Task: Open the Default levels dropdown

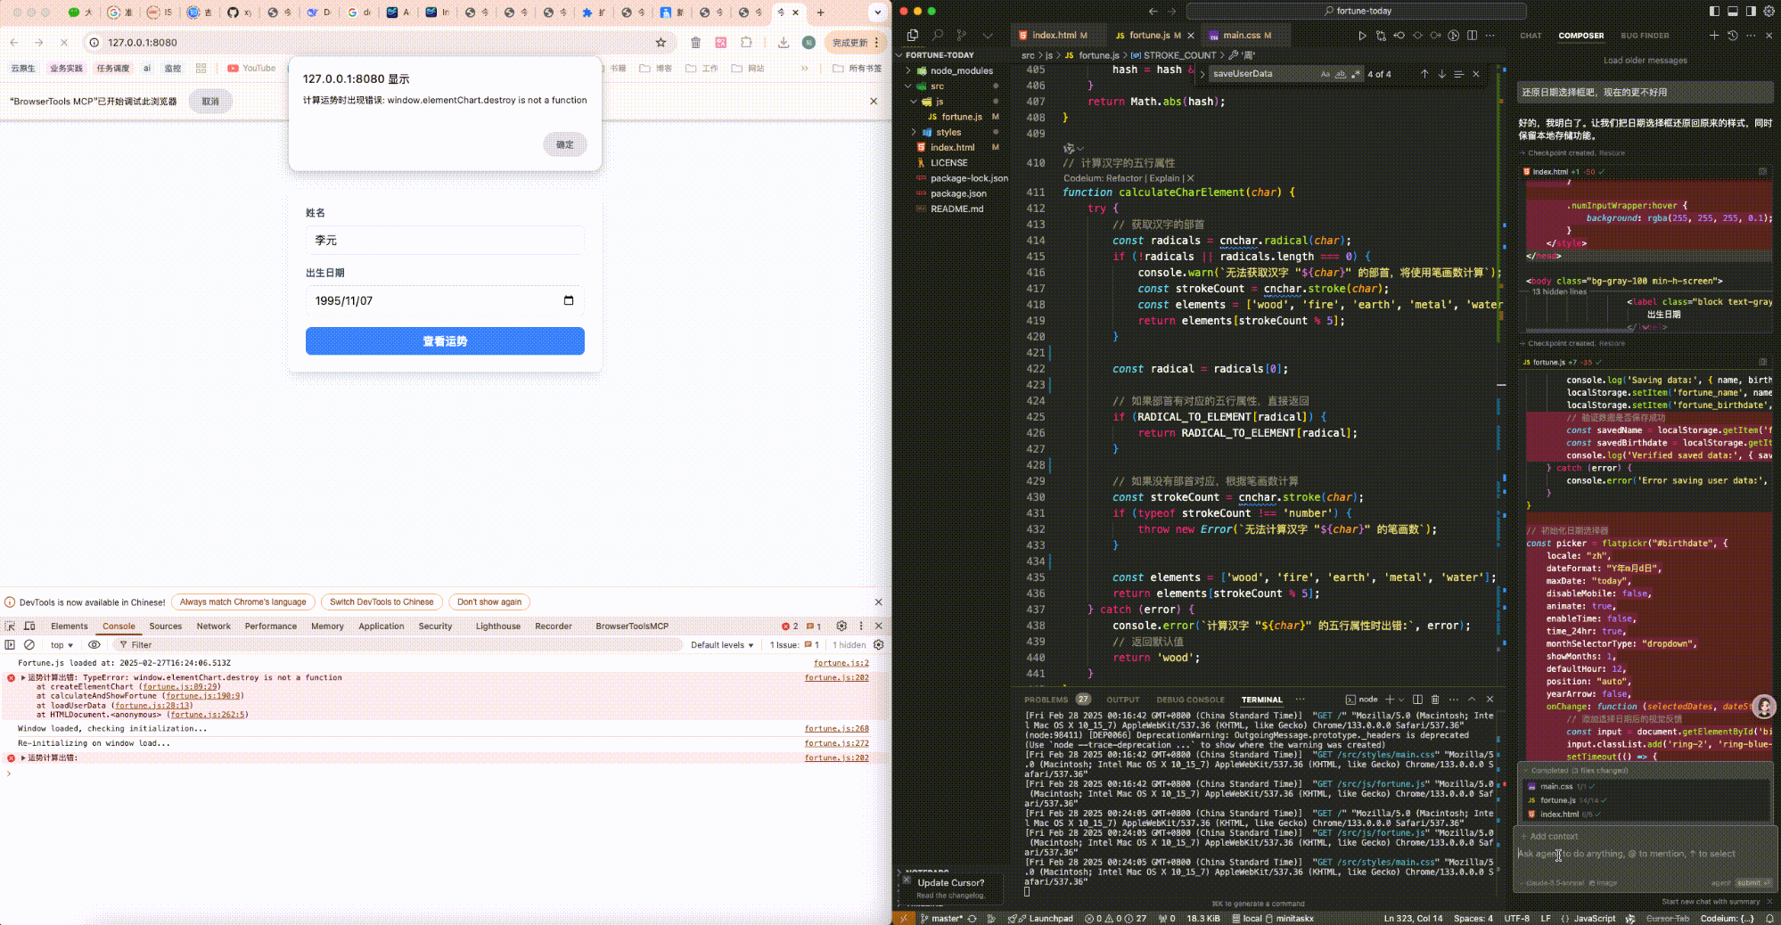Action: (x=721, y=644)
